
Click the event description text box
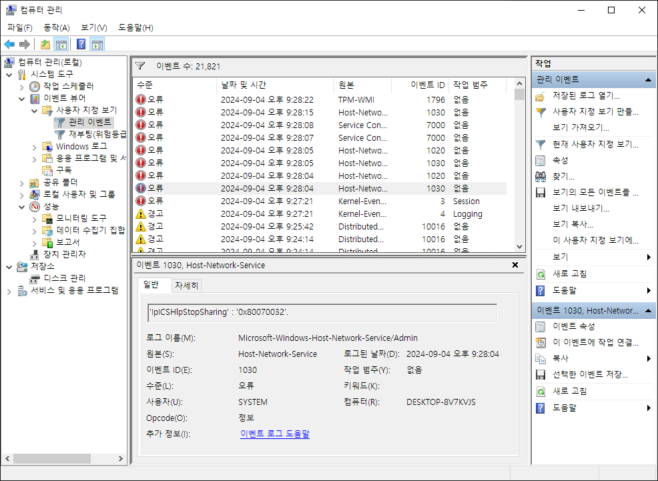click(x=322, y=312)
